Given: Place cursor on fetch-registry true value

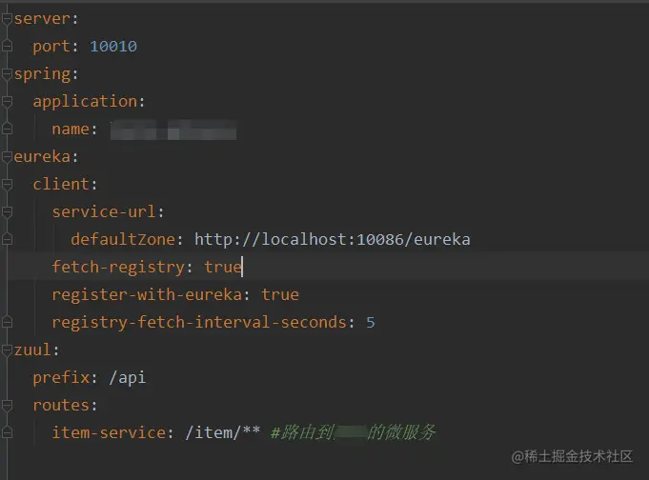Looking at the screenshot, I should [x=222, y=267].
